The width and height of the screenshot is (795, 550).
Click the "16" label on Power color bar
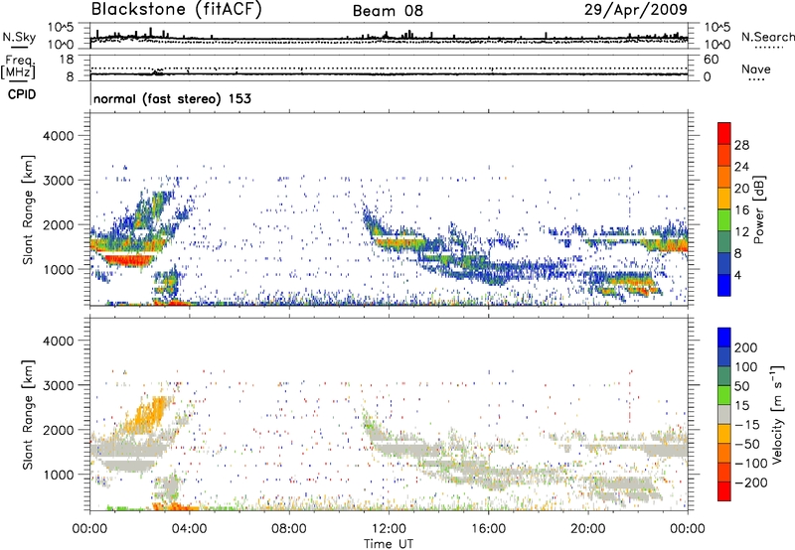pyautogui.click(x=741, y=210)
